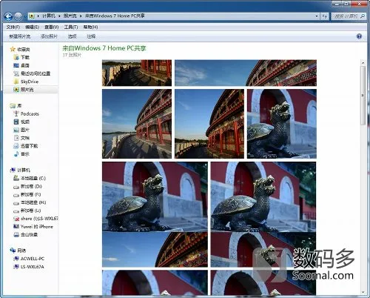
Task: Click the Forward navigation arrow button
Action: (18, 16)
